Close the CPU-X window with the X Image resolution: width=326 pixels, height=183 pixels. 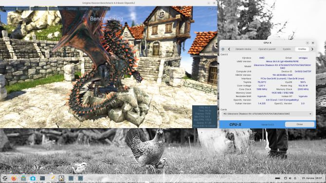point(313,43)
